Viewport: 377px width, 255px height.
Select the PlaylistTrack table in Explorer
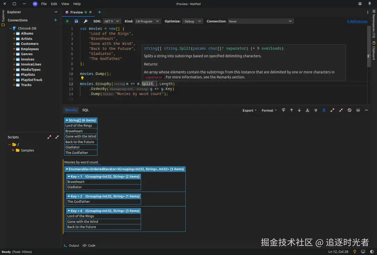click(x=31, y=80)
